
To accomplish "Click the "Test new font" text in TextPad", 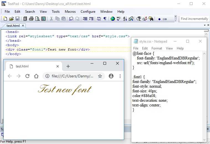I will click(x=62, y=49).
